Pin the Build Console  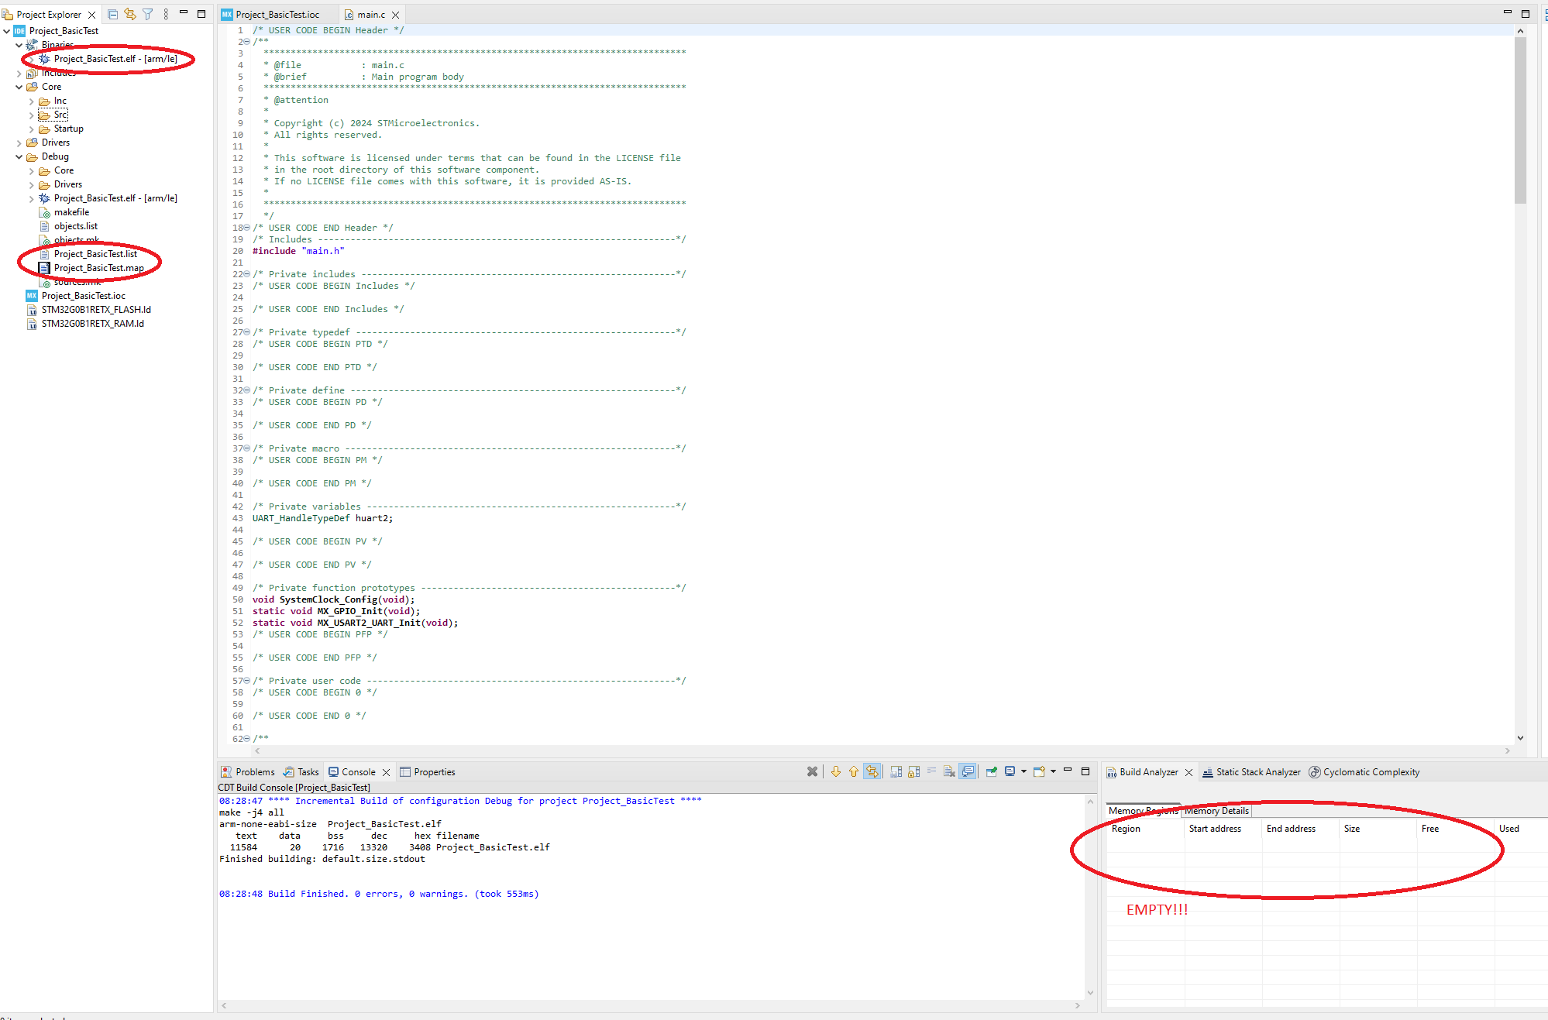coord(992,771)
